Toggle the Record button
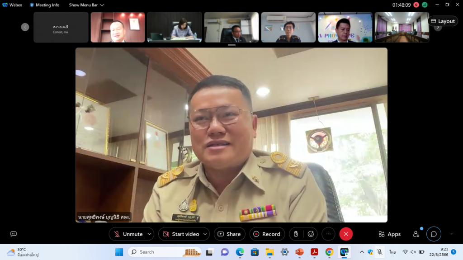This screenshot has height=260, width=463. coord(267,234)
